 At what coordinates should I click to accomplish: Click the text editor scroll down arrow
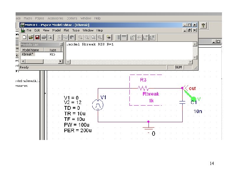(195, 57)
